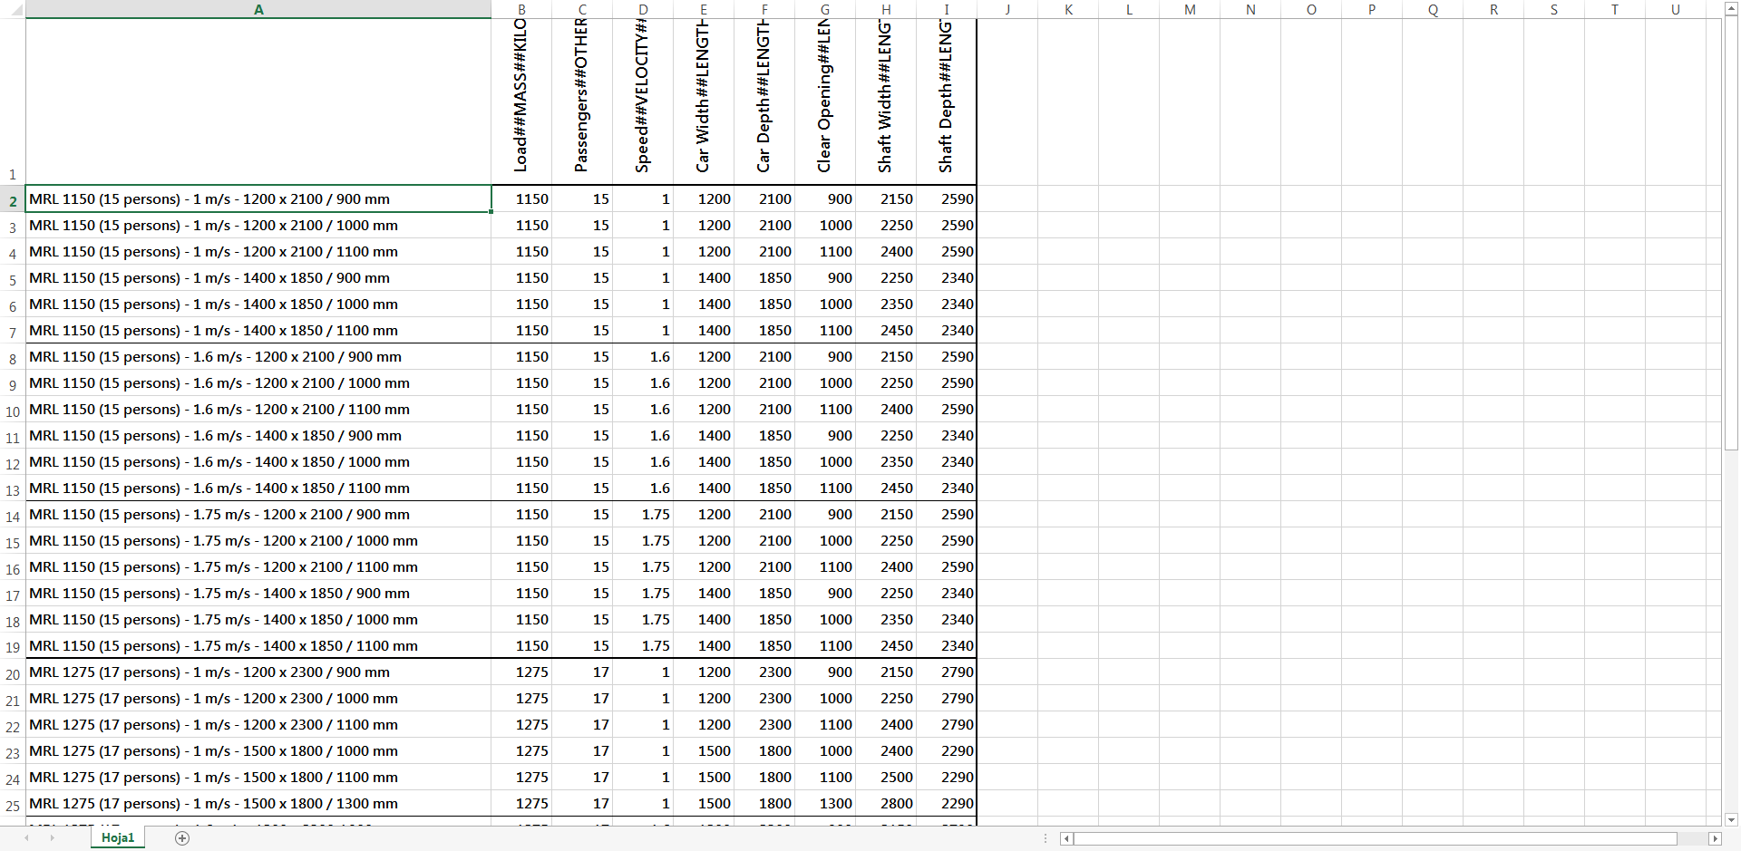Click Shaft Depth 2790 in row 21
The width and height of the screenshot is (1741, 851).
click(947, 698)
